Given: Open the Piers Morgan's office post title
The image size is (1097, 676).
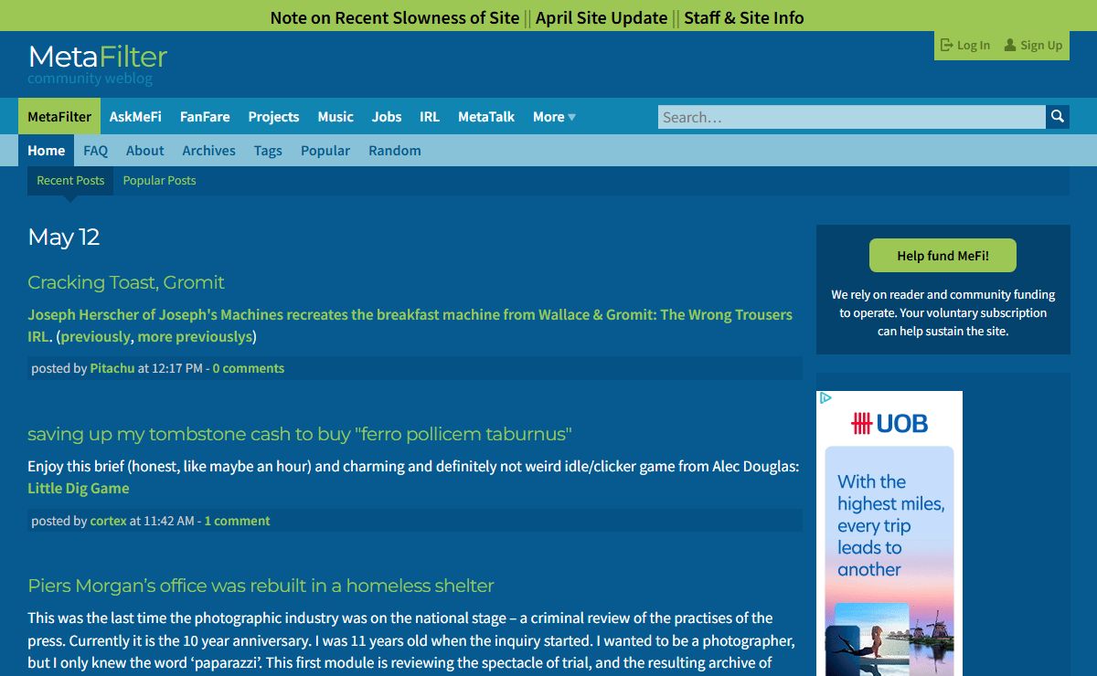Looking at the screenshot, I should 261,586.
